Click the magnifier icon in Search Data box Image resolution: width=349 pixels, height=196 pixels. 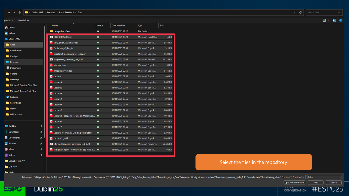339,13
